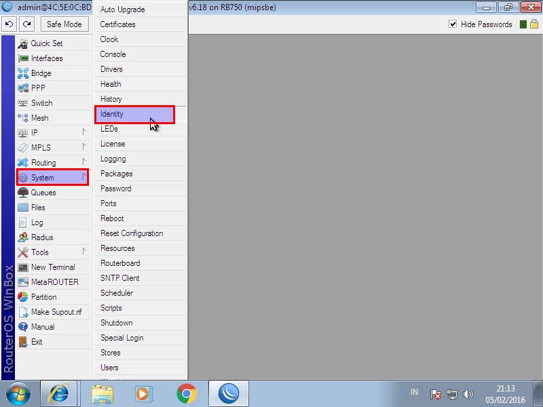Expand the System submenu arrow
This screenshot has width=543, height=407.
point(84,177)
